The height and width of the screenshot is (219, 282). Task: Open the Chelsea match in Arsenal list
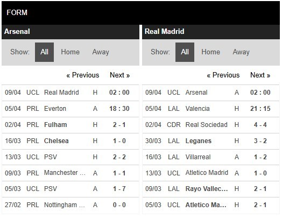coord(70,141)
